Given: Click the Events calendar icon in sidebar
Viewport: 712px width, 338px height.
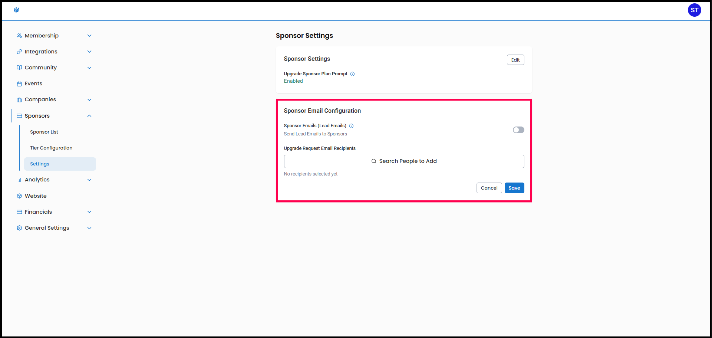Looking at the screenshot, I should 19,84.
